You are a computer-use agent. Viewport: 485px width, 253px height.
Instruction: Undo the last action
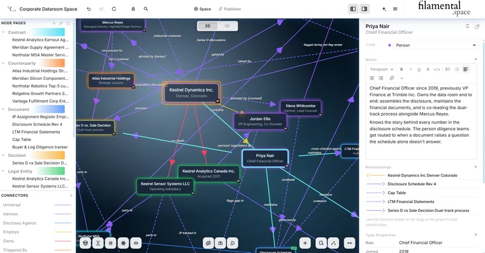click(89, 9)
